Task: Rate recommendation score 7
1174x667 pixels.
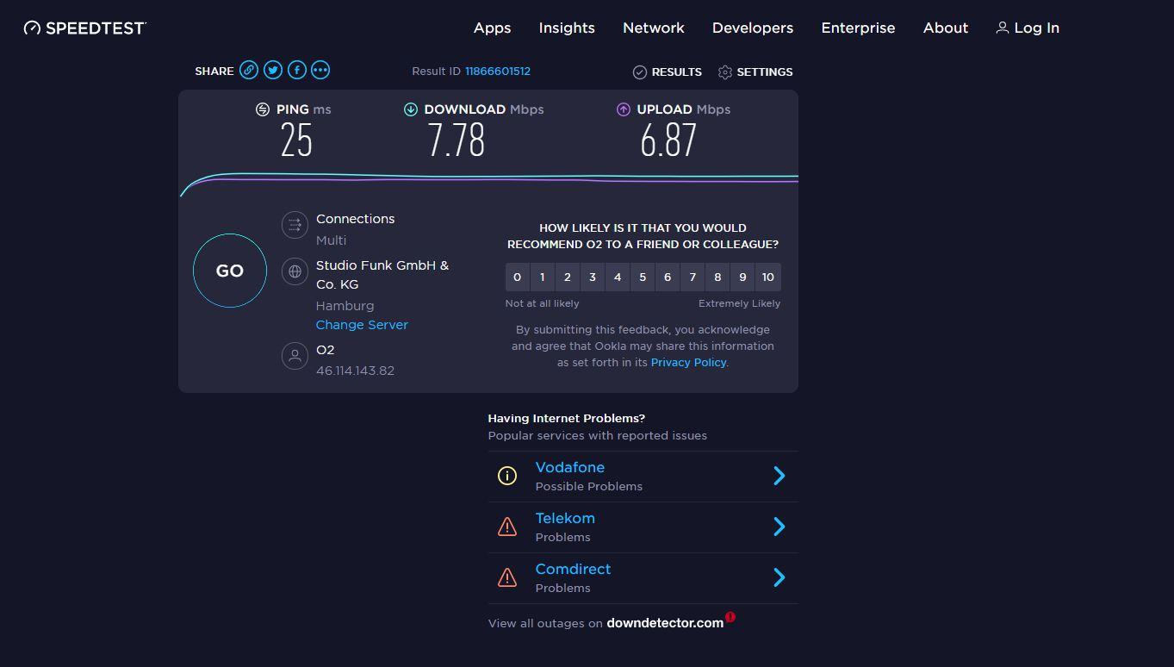Action: (692, 277)
